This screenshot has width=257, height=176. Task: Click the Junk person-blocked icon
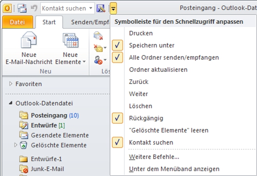[98, 60]
